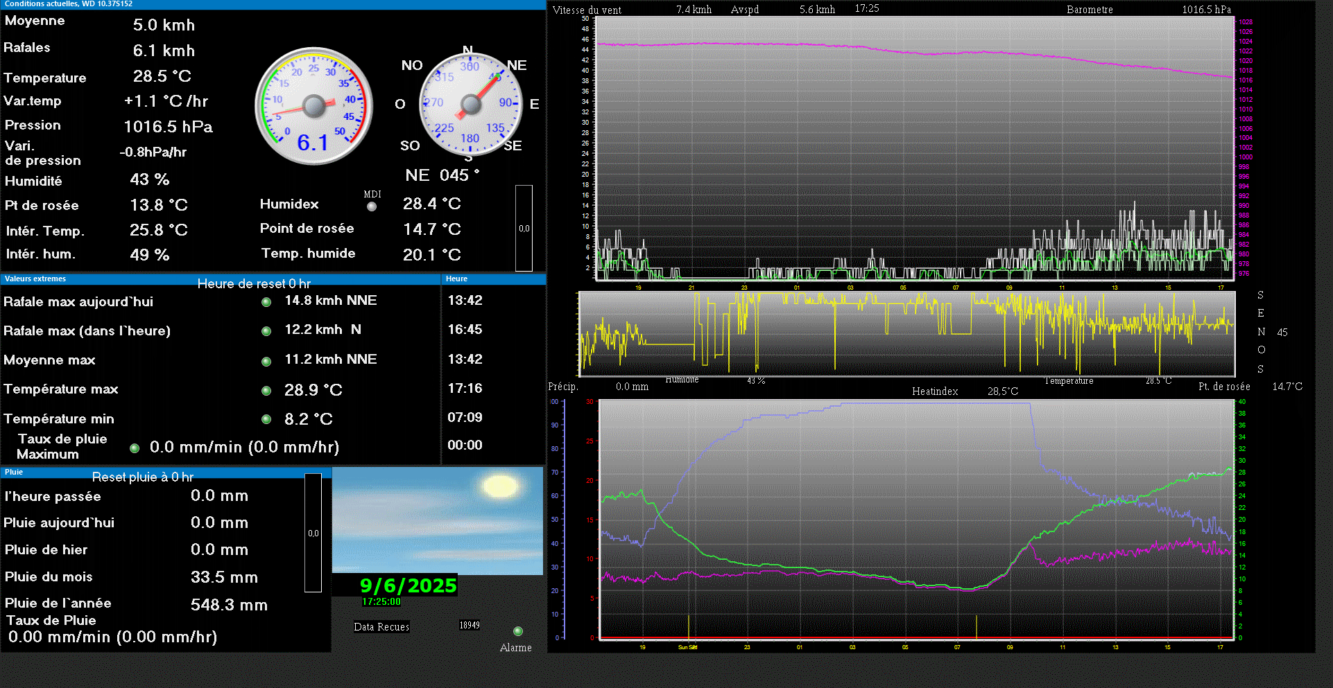The height and width of the screenshot is (688, 1333).
Task: Click the Vitesse du vent graph label
Action: click(587, 10)
